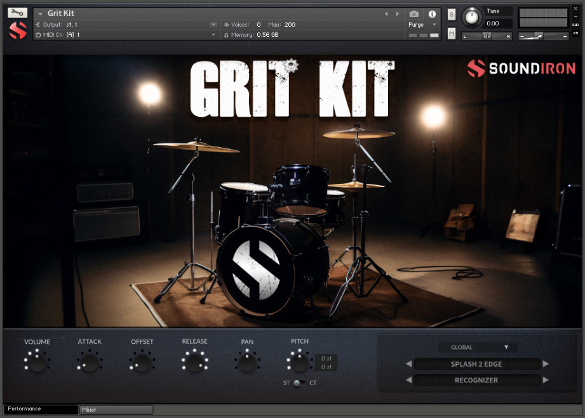Click the L/R pan slider handle

tap(487, 36)
